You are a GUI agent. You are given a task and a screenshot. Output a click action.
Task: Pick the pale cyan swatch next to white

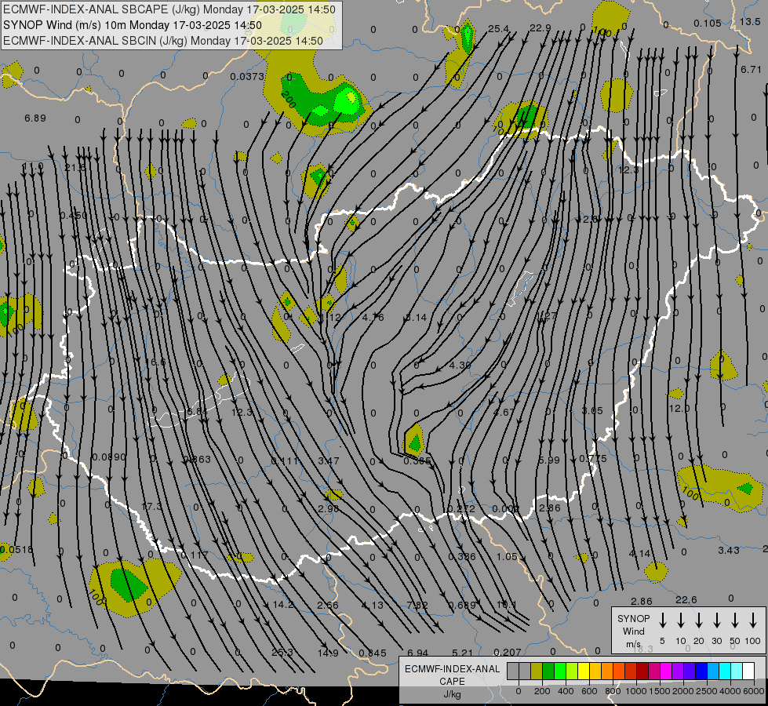(x=737, y=671)
